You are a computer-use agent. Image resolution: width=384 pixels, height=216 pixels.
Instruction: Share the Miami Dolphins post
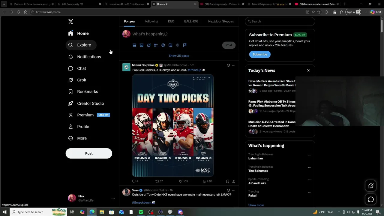coord(234,181)
